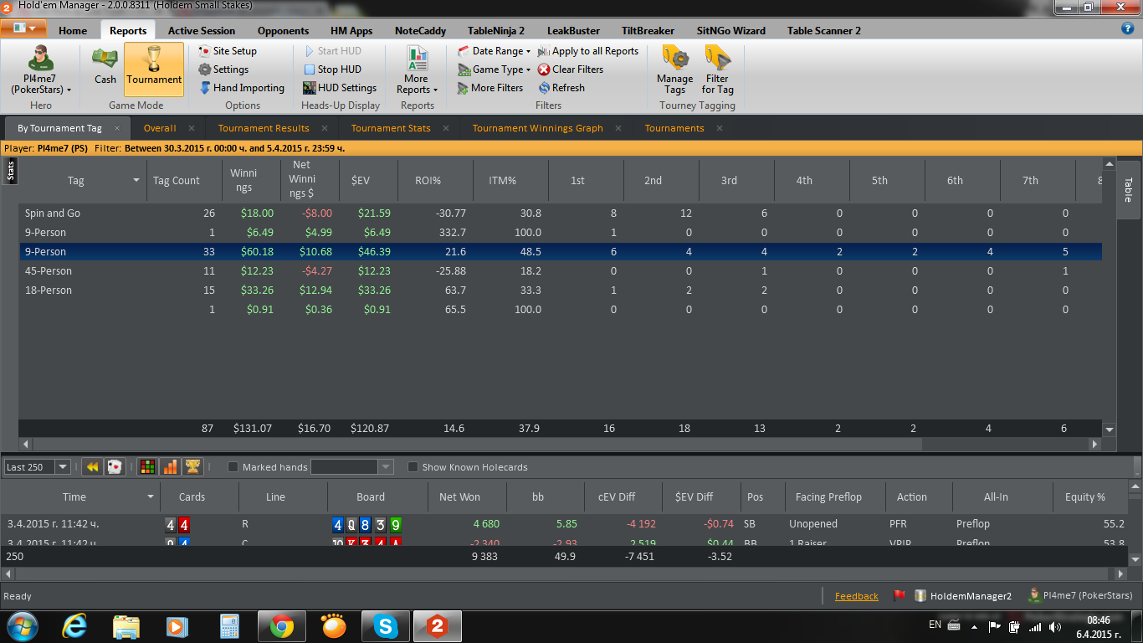Open the Tournaments report tab

(x=674, y=128)
